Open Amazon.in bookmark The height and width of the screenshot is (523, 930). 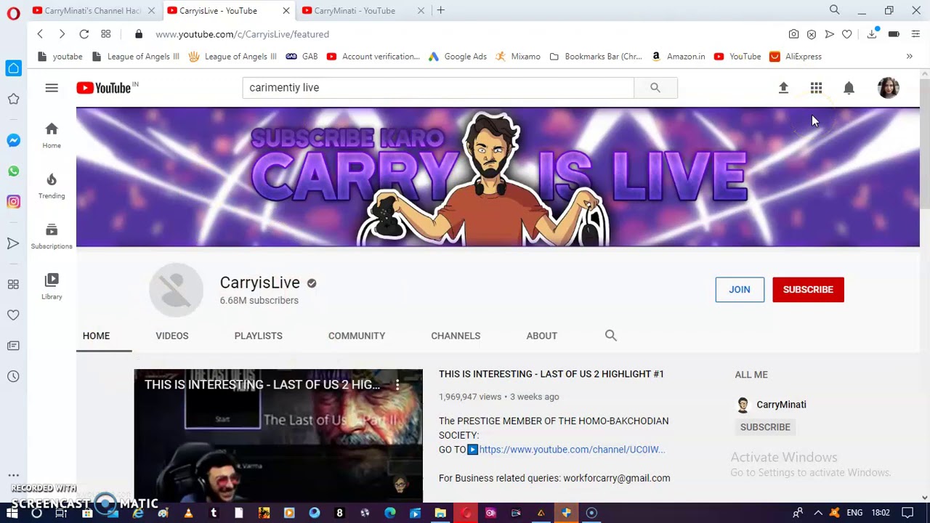point(678,57)
